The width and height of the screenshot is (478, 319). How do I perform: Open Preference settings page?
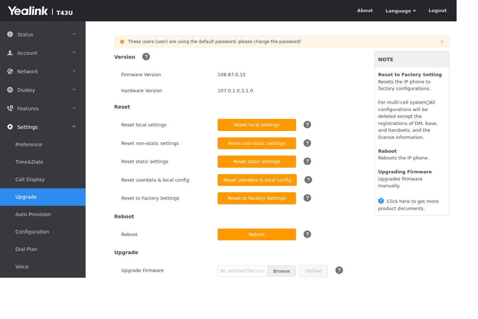(x=43, y=145)
